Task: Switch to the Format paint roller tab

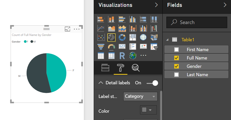Action: (121, 68)
